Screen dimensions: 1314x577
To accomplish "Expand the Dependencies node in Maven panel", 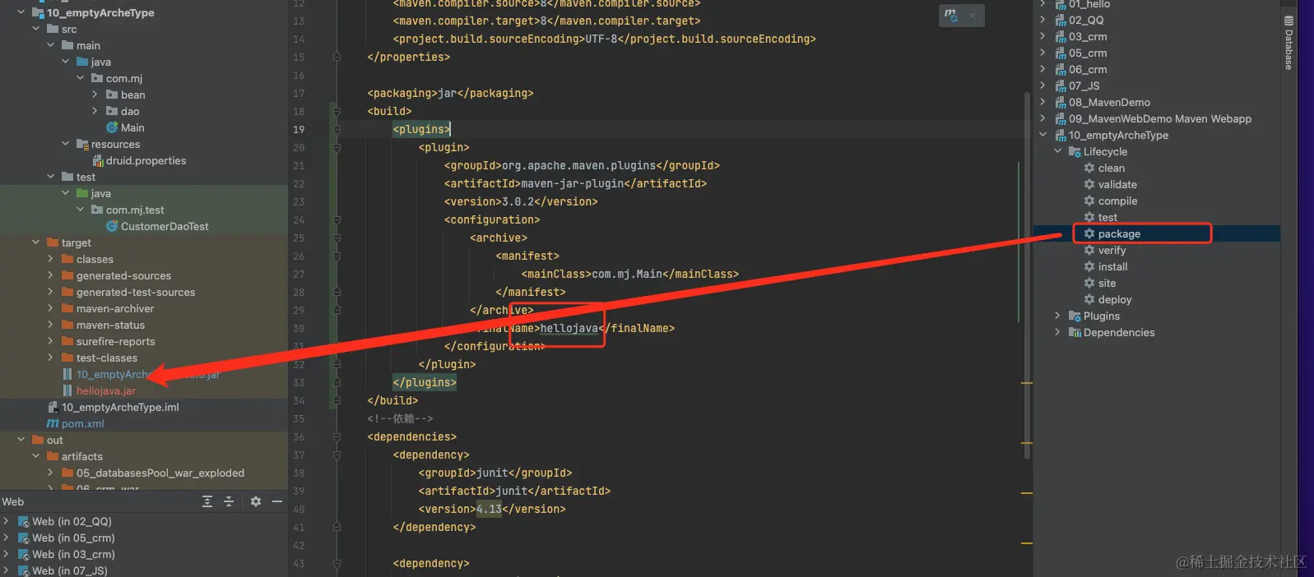I will click(x=1058, y=333).
